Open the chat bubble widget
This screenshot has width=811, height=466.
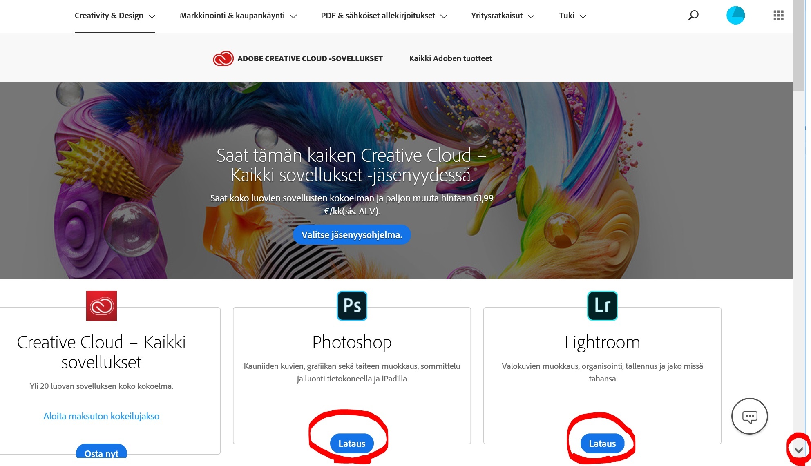[x=749, y=416]
